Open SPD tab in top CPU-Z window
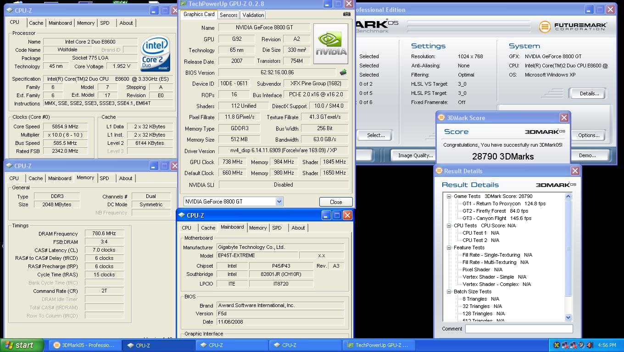 click(x=105, y=23)
